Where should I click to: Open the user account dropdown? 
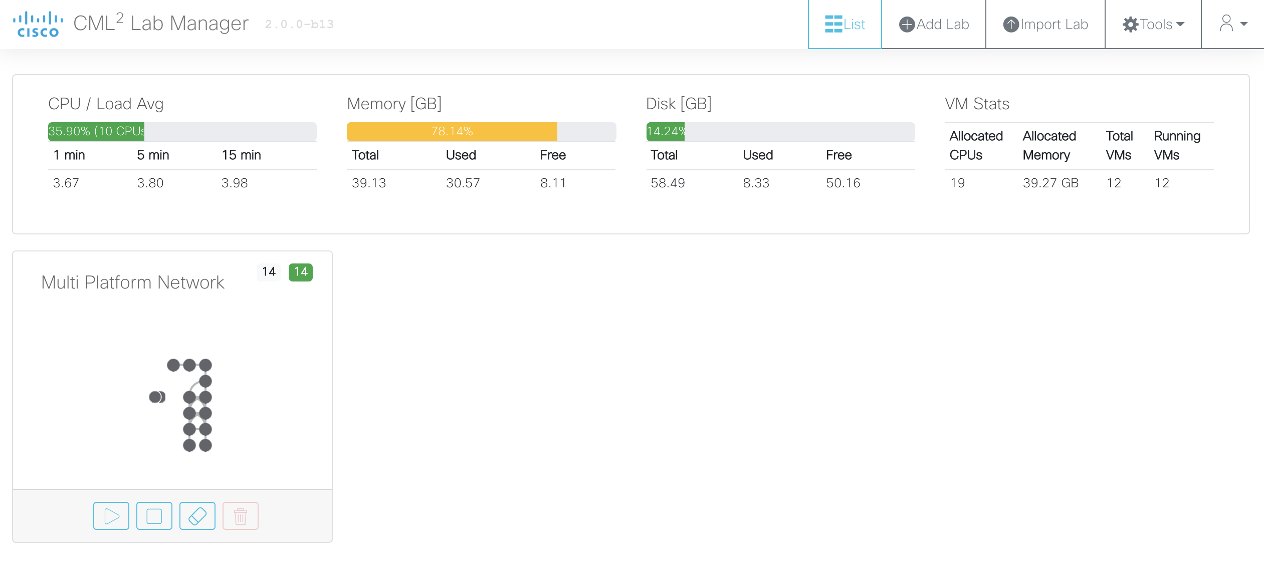(1232, 24)
